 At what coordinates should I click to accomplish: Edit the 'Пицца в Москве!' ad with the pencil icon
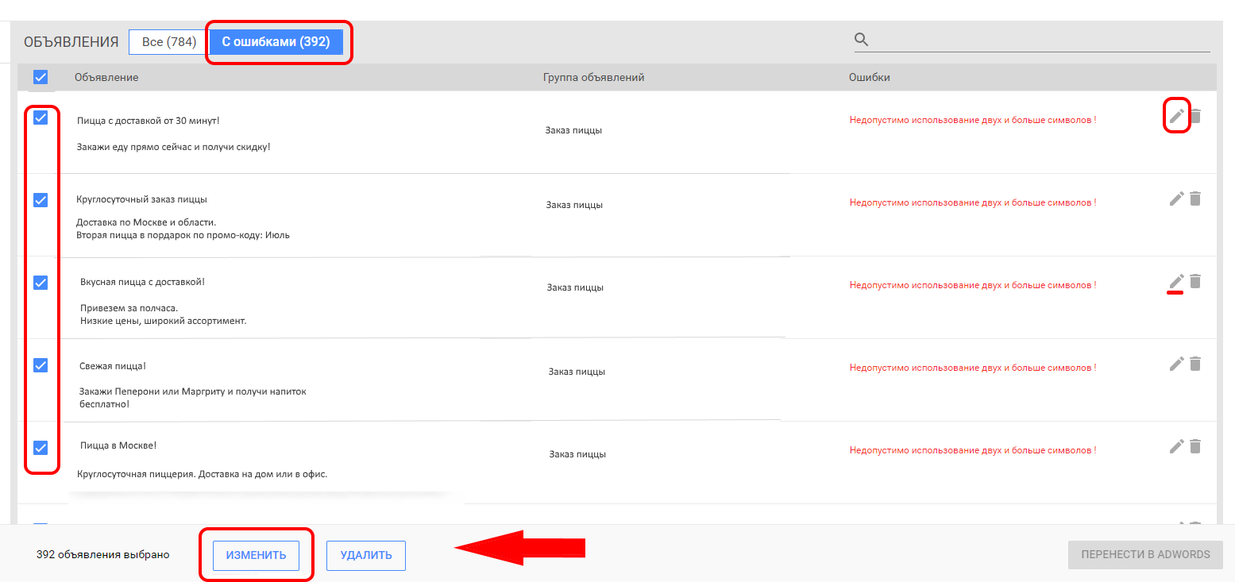[x=1177, y=446]
